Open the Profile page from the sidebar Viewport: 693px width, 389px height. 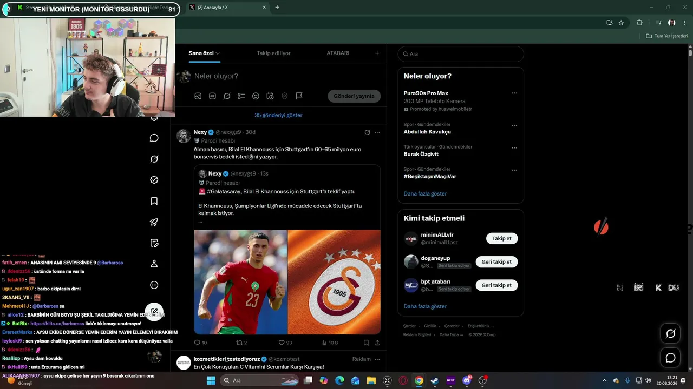click(154, 264)
